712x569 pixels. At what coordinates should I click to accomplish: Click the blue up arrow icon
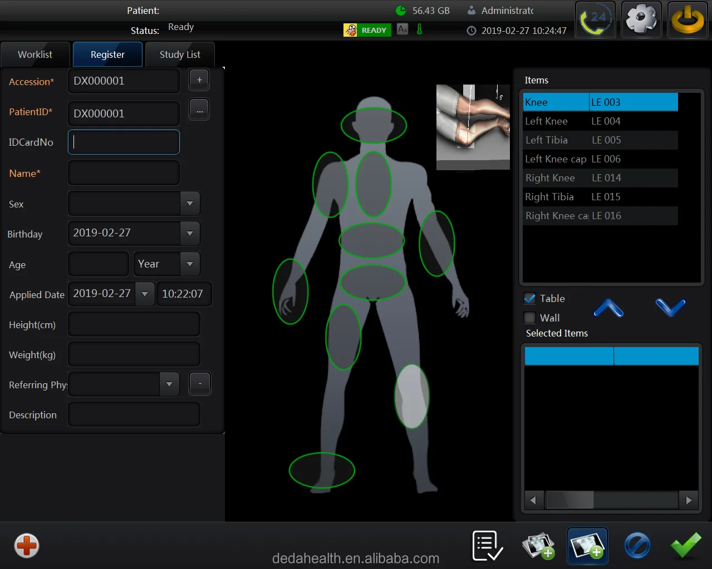(608, 308)
